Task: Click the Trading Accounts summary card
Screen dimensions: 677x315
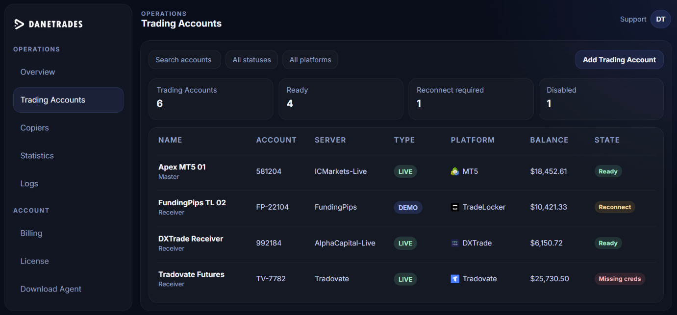Action: (211, 99)
